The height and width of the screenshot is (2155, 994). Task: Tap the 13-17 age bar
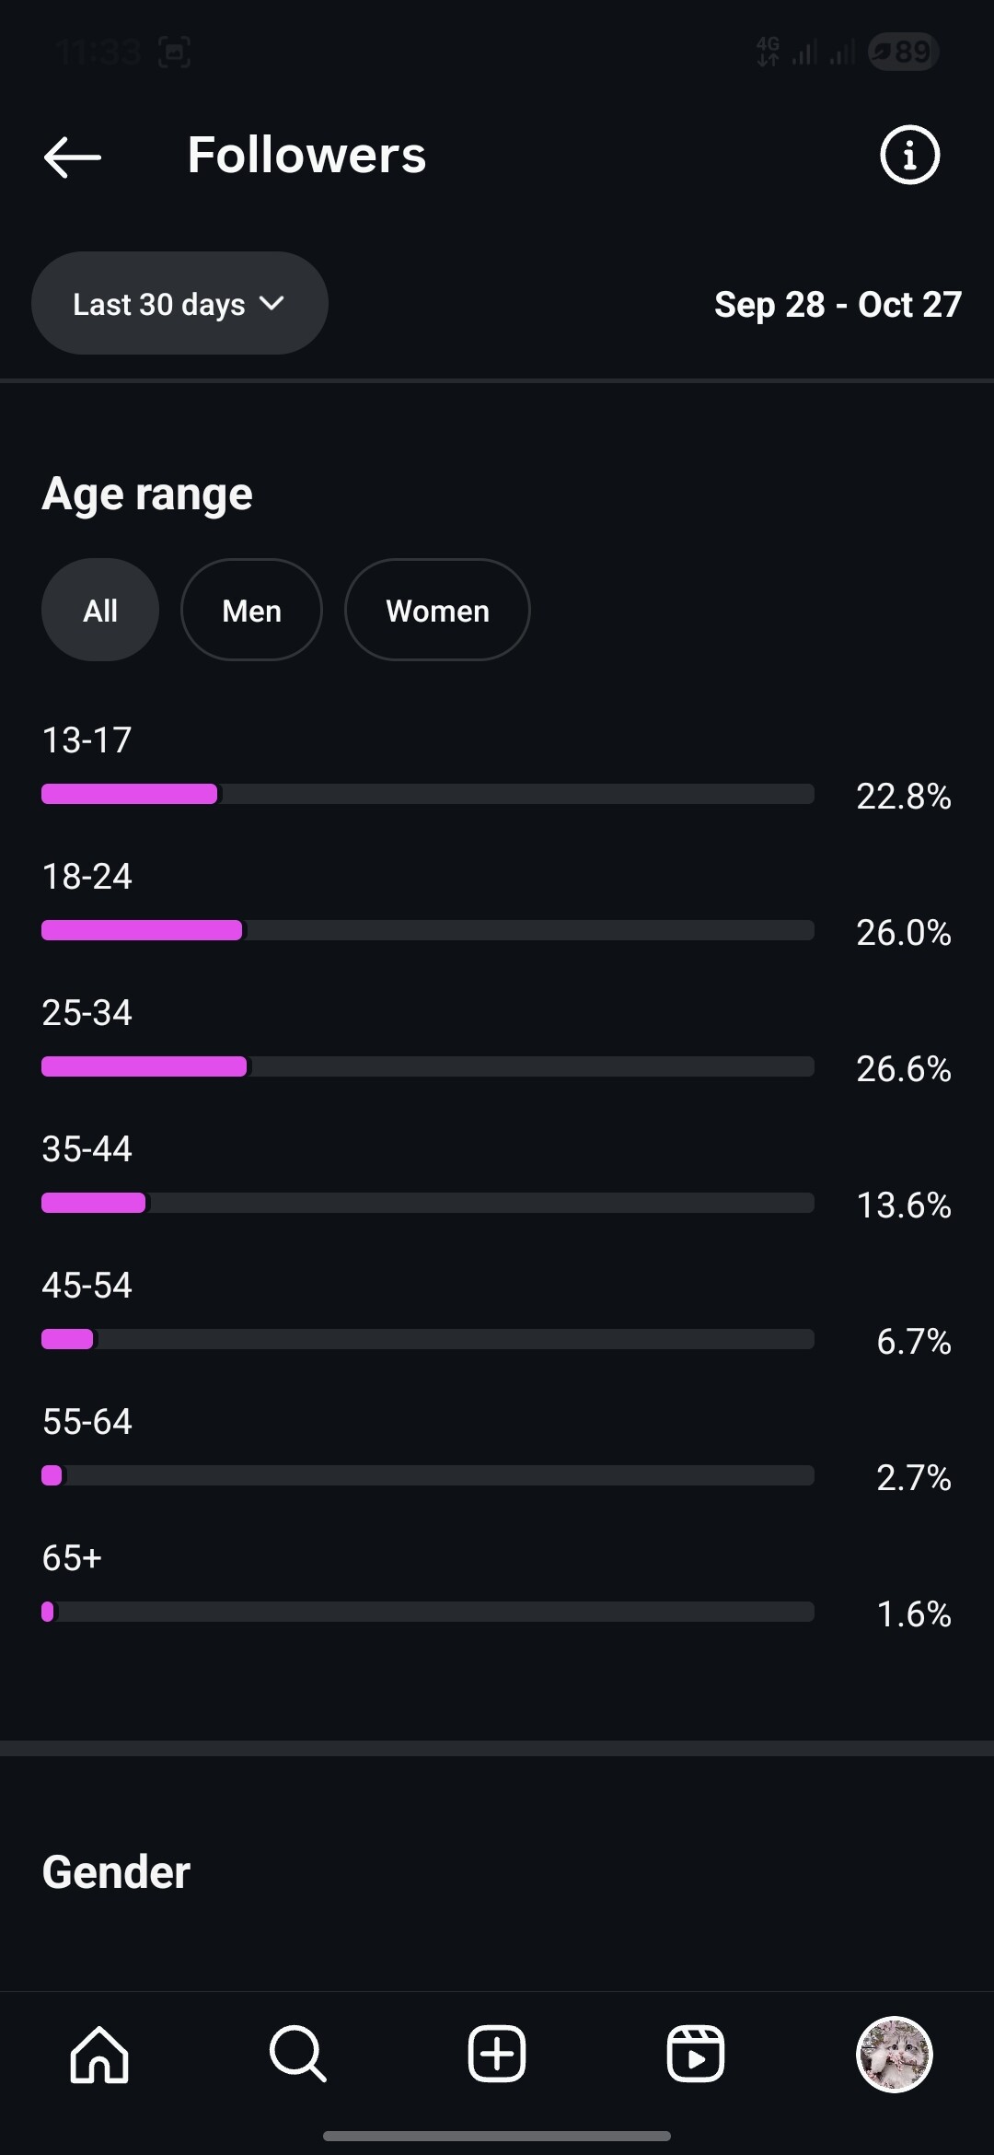pos(428,794)
